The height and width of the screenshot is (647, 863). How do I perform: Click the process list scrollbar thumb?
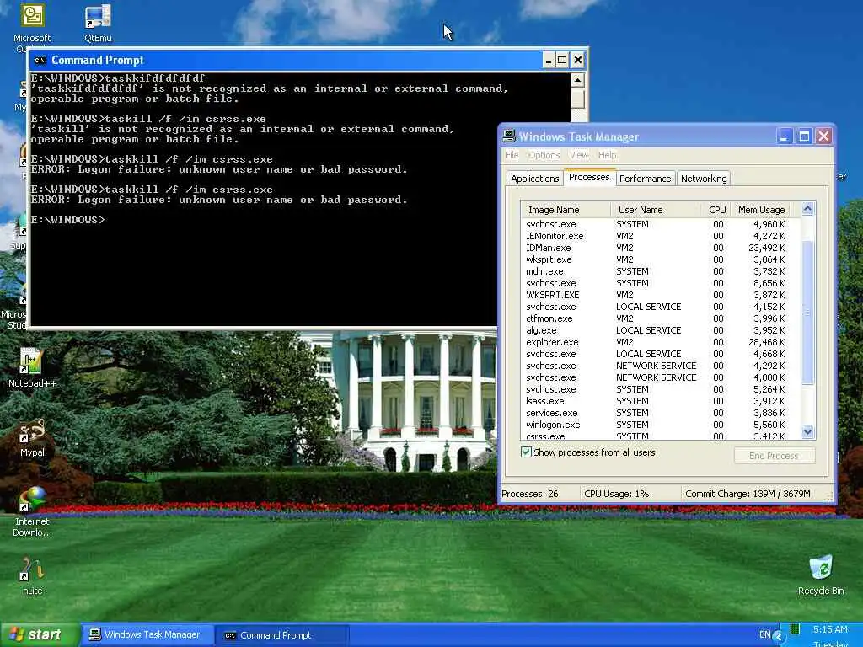pyautogui.click(x=807, y=312)
